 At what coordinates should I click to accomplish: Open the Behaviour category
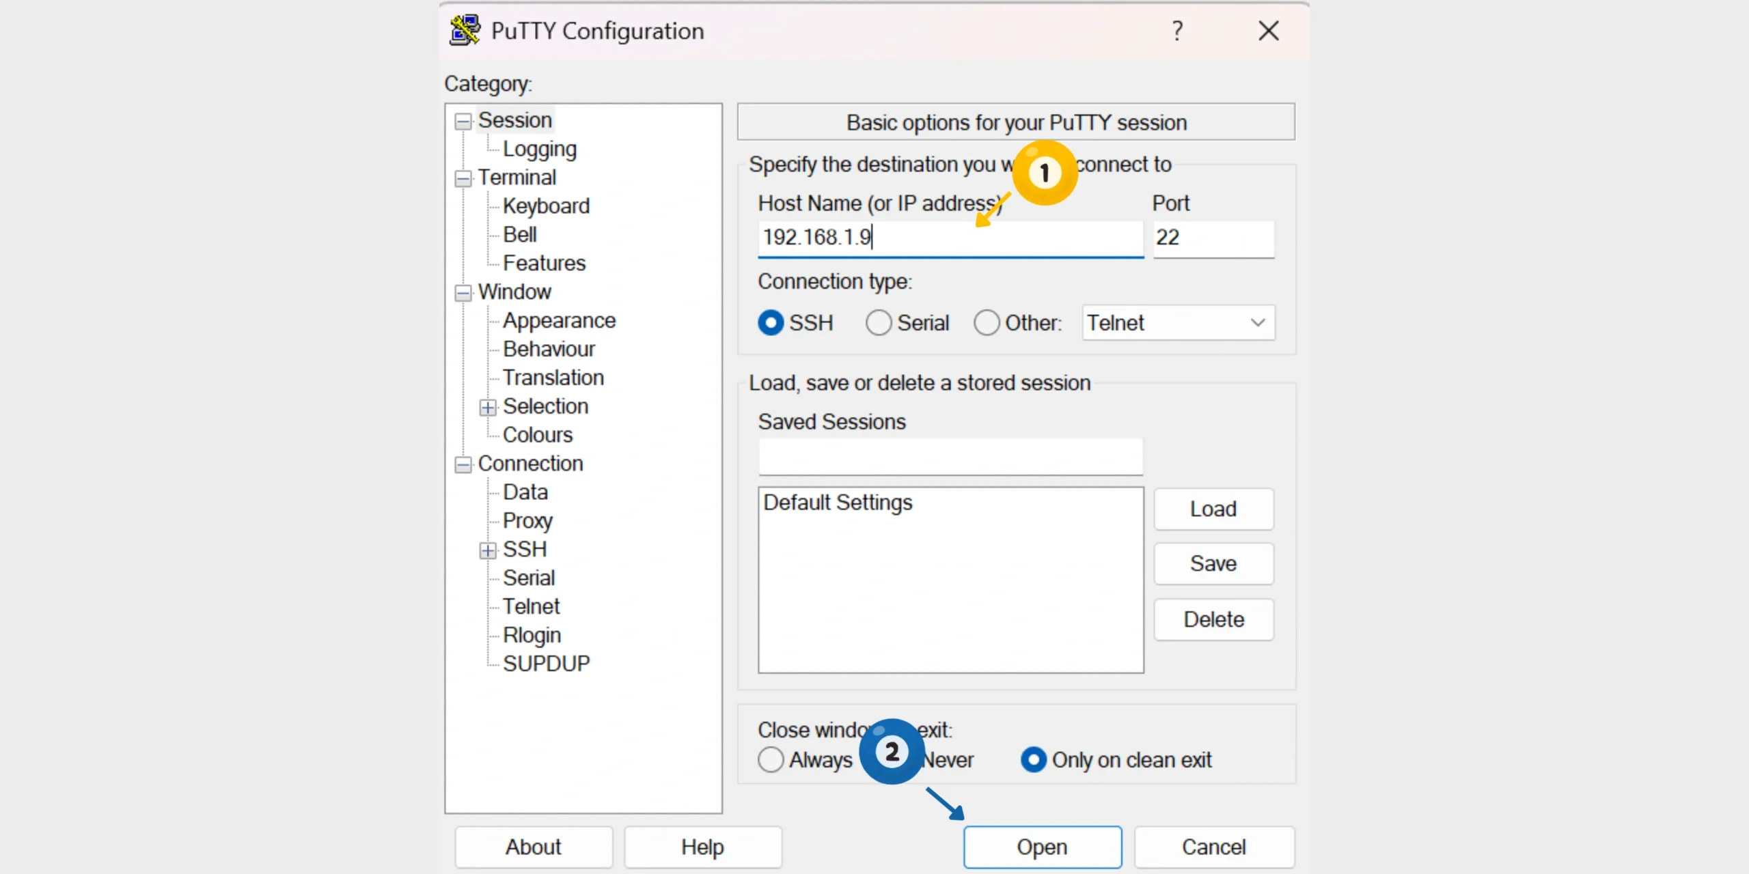(x=549, y=350)
